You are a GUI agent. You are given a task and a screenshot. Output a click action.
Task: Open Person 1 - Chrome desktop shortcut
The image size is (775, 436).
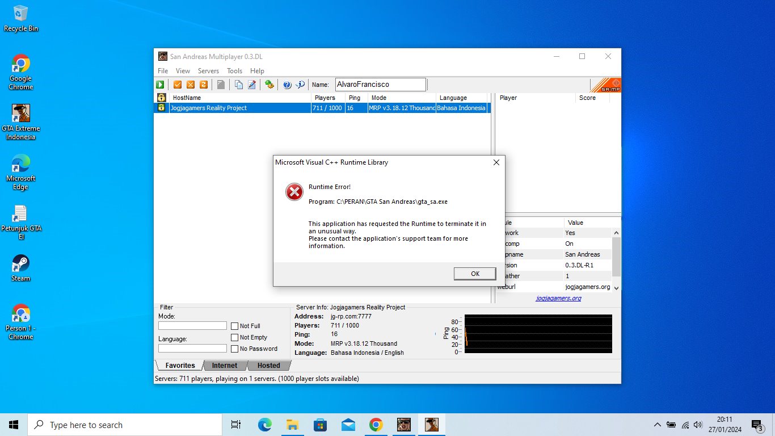coord(20,322)
